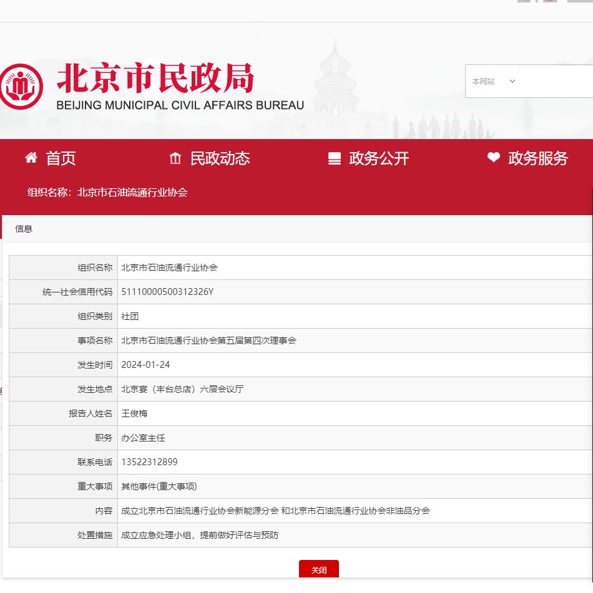Open the 首页 menu item

(x=61, y=158)
